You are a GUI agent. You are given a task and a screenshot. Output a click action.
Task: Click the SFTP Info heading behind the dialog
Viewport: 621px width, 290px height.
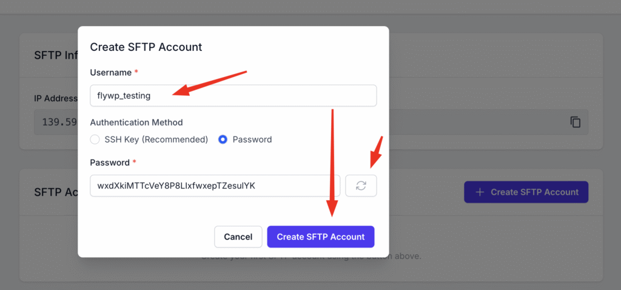(x=56, y=55)
